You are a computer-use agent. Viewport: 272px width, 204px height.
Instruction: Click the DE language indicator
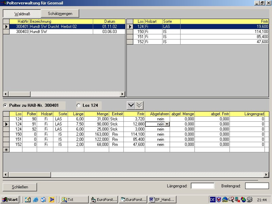[x=213, y=200]
